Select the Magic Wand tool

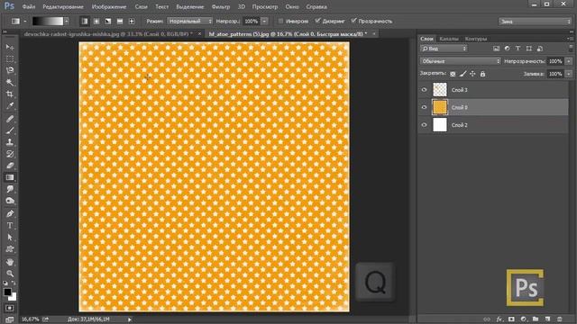[x=10, y=82]
